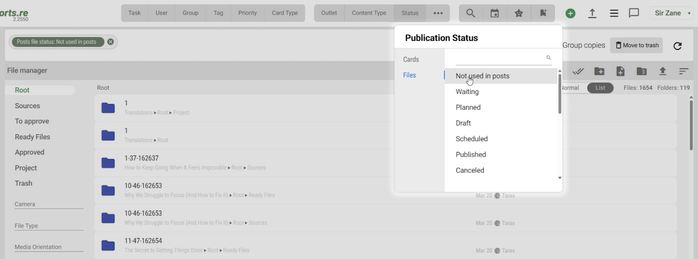Open the chat messages icon
Image resolution: width=698 pixels, height=259 pixels.
tap(634, 13)
